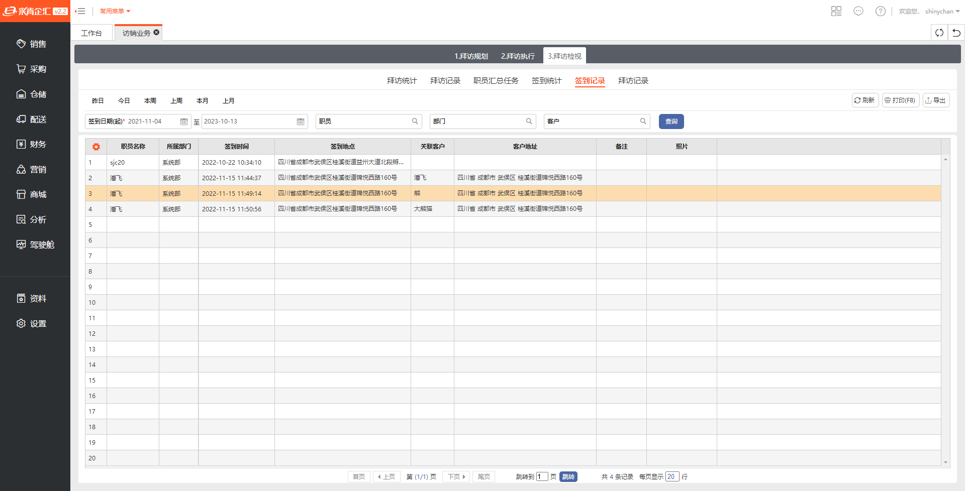Select row with 职员名称 sjc20
The height and width of the screenshot is (491, 965).
[x=513, y=162]
